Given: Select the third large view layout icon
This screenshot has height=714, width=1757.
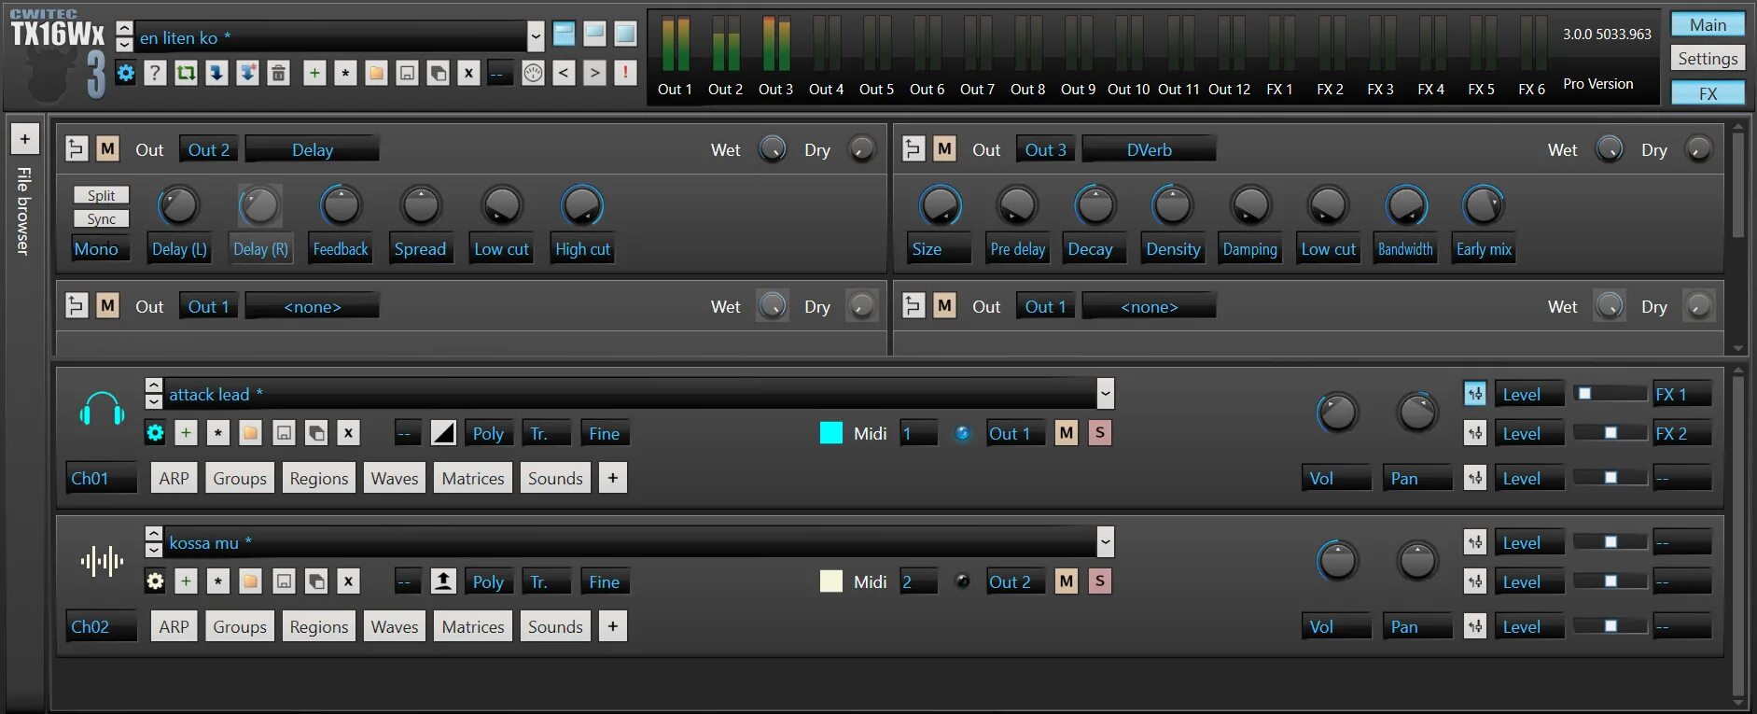Looking at the screenshot, I should pyautogui.click(x=625, y=34).
